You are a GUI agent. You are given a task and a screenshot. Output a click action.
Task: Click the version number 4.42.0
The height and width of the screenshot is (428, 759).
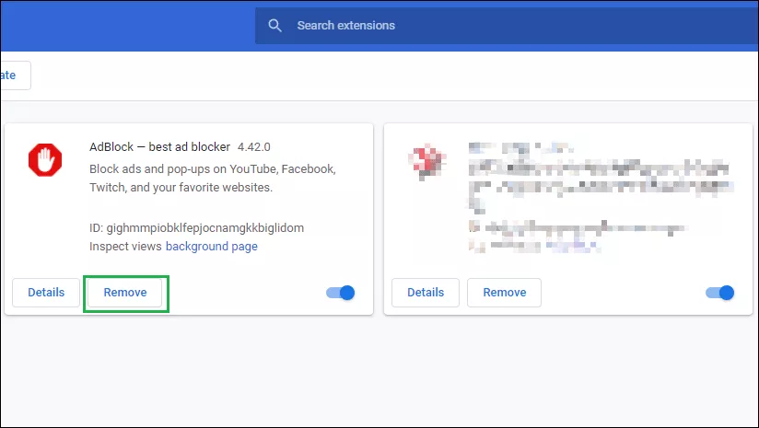(x=253, y=147)
